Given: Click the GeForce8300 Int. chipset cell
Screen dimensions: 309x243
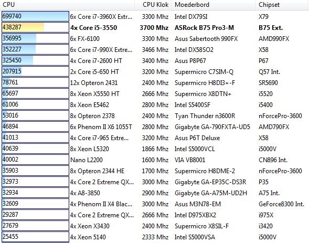Looking at the screenshot, I should (x=281, y=204).
